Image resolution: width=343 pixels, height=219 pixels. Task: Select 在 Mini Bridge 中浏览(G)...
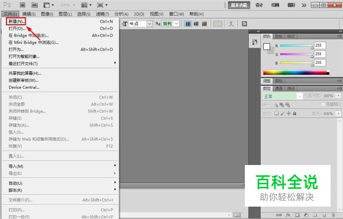pos(60,43)
